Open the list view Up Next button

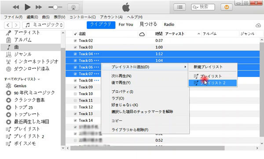180,7
